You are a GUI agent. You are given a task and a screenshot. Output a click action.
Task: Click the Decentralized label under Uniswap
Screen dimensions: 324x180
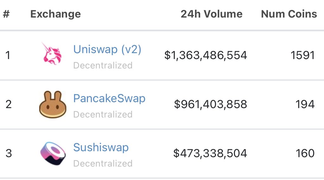click(103, 65)
